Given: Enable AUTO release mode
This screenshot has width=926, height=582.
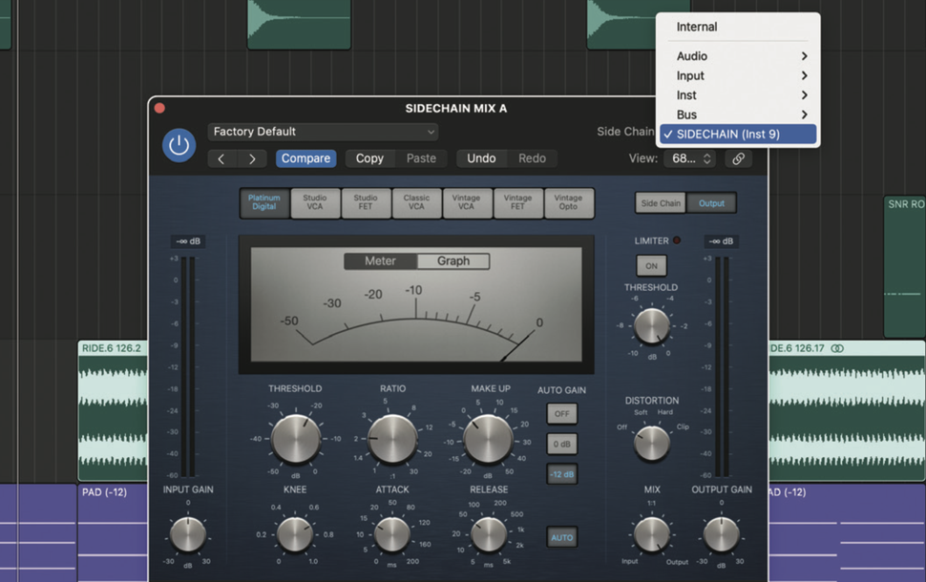Looking at the screenshot, I should (561, 537).
